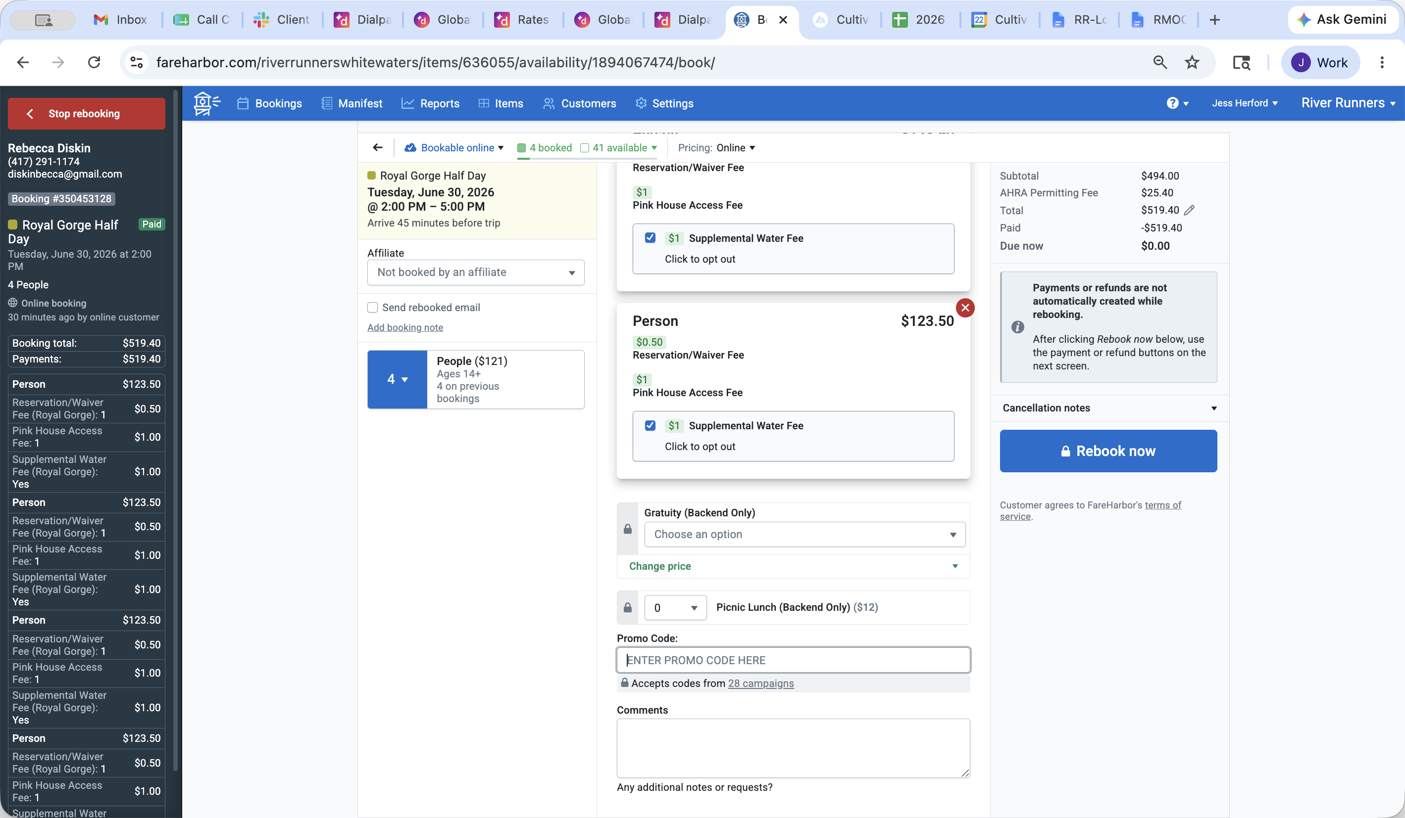Switch to the Slack Client tab
This screenshot has width=1405, height=818.
pyautogui.click(x=282, y=20)
